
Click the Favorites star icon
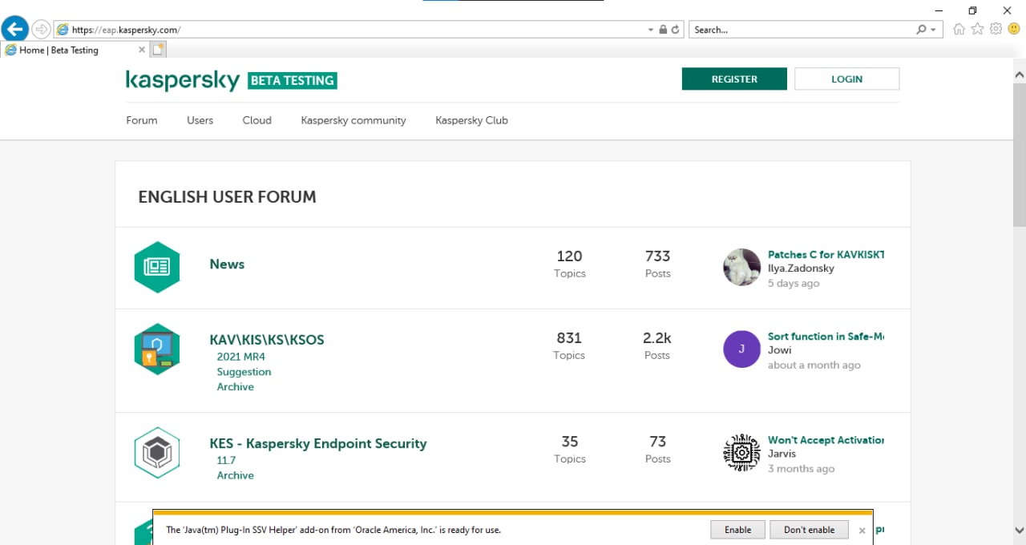(978, 30)
